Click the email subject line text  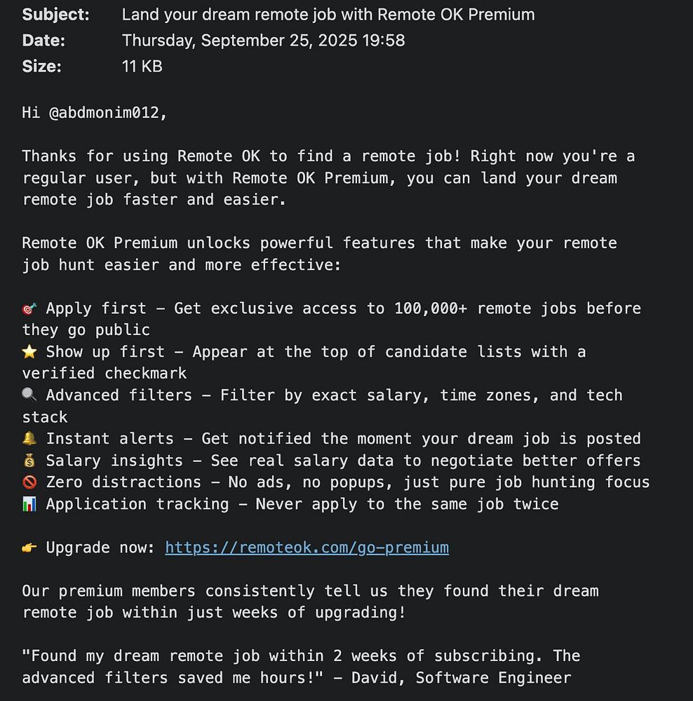click(328, 14)
